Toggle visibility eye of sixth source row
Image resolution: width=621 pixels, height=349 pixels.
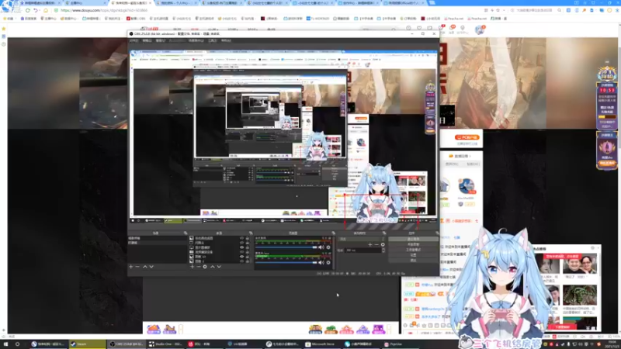[241, 261]
